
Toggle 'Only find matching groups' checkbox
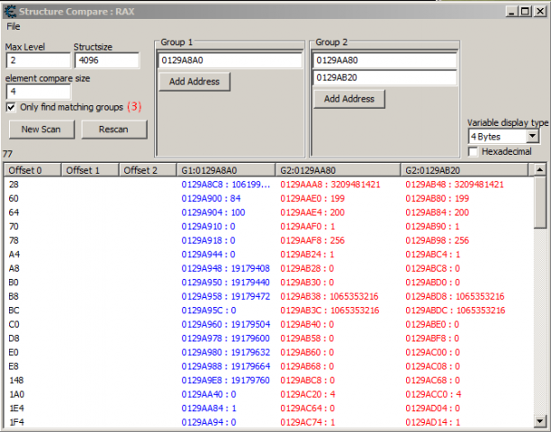(x=11, y=107)
